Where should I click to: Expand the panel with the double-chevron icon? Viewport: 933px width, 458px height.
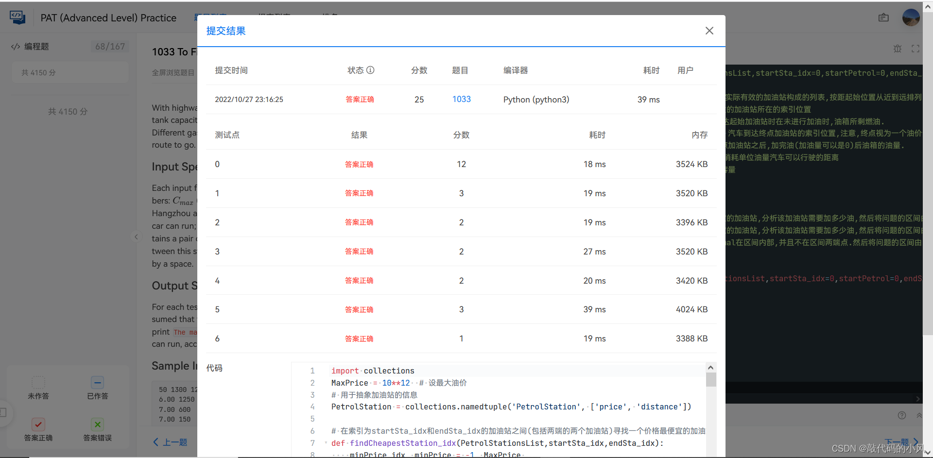[x=919, y=415]
